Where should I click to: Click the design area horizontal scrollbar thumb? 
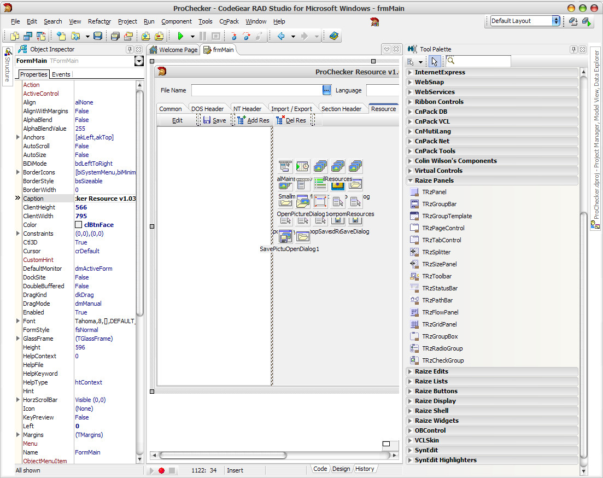click(x=223, y=455)
